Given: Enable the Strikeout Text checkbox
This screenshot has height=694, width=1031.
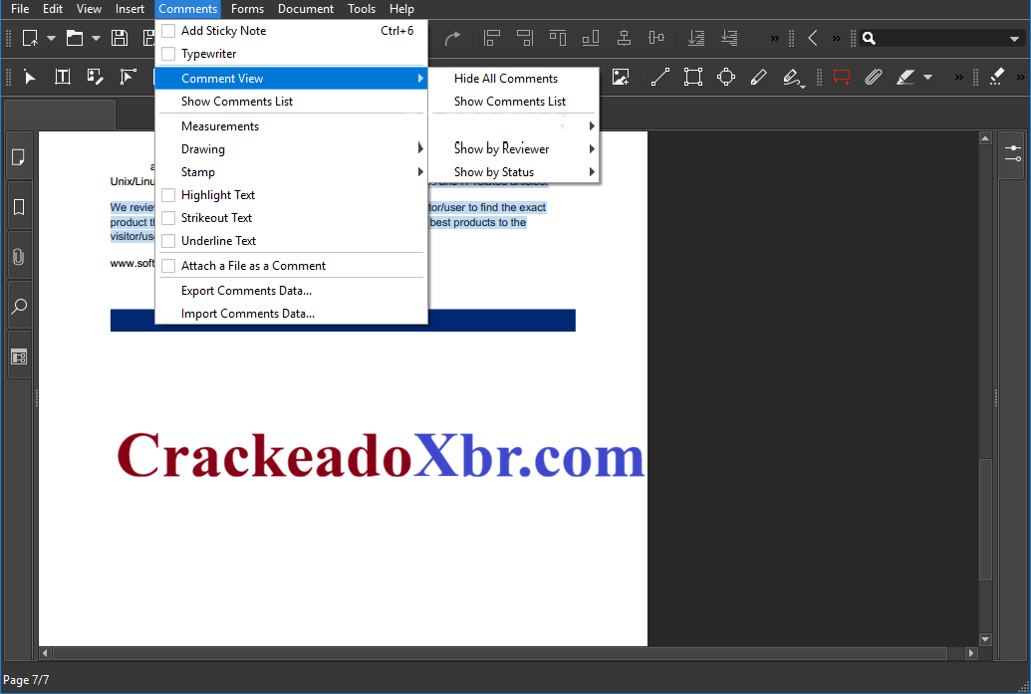Looking at the screenshot, I should coord(167,217).
